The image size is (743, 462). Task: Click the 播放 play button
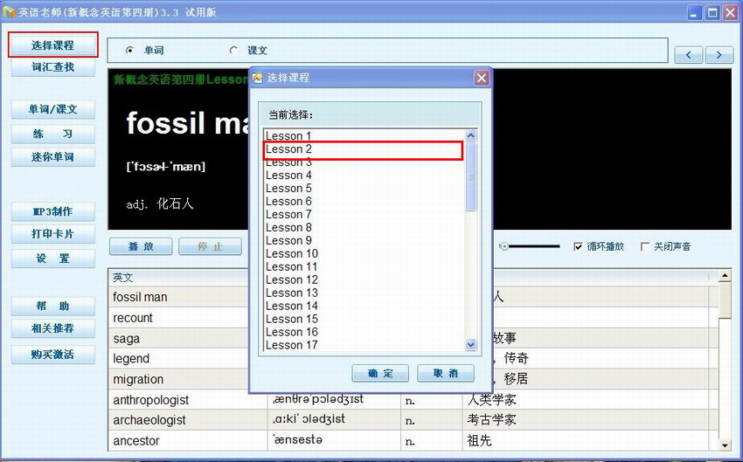(x=141, y=246)
